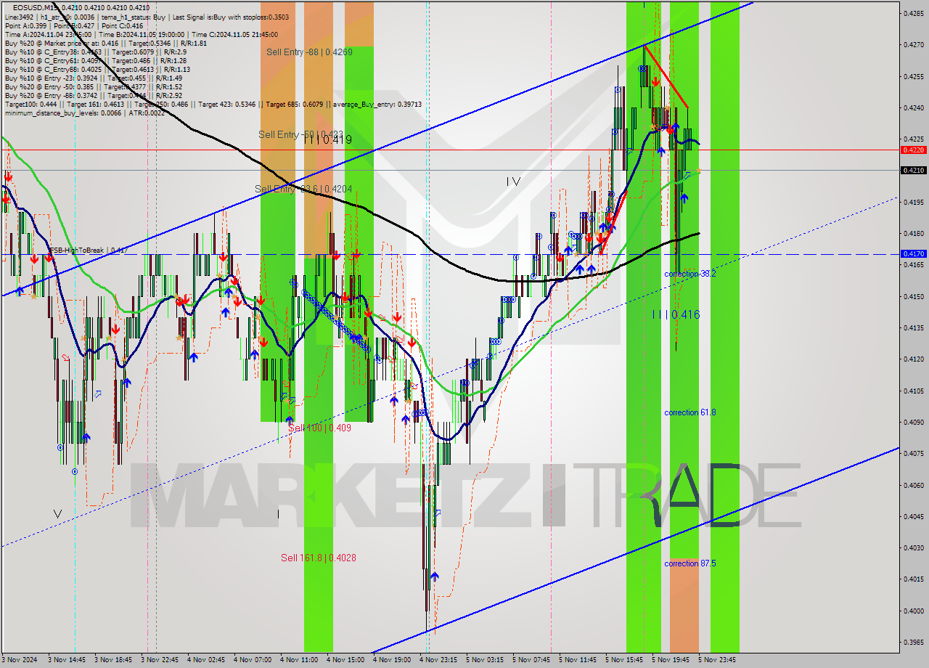Viewport: 929px width, 668px height.
Task: Click 0.4030 on the price axis
Action: tap(913, 547)
